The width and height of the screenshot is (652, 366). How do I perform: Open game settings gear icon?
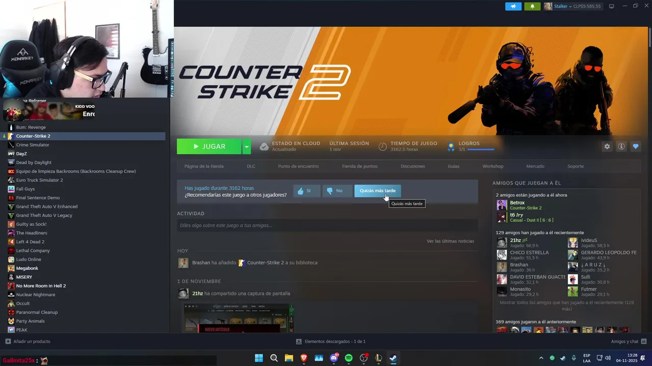coord(607,146)
